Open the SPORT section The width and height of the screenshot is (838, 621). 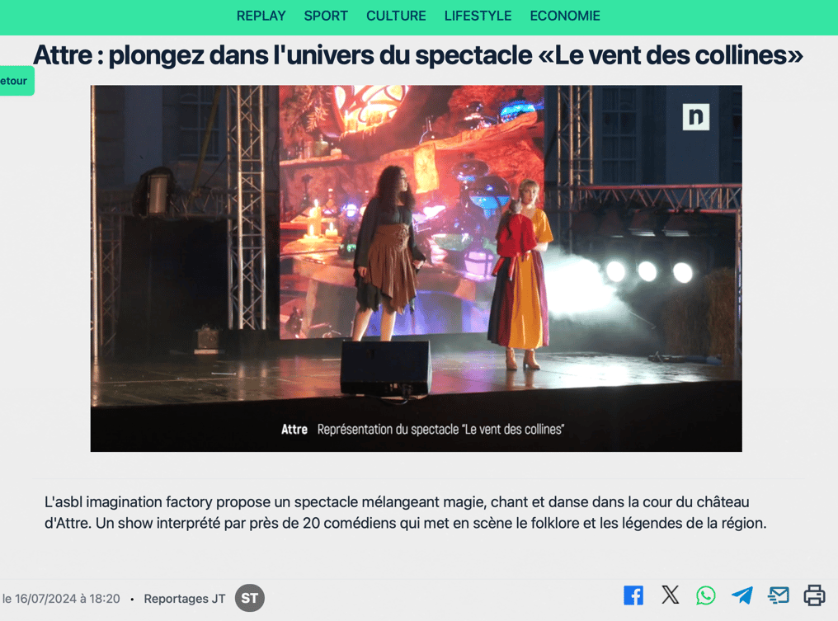[x=326, y=16]
